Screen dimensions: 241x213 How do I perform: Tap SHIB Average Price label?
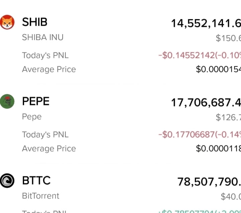click(49, 69)
